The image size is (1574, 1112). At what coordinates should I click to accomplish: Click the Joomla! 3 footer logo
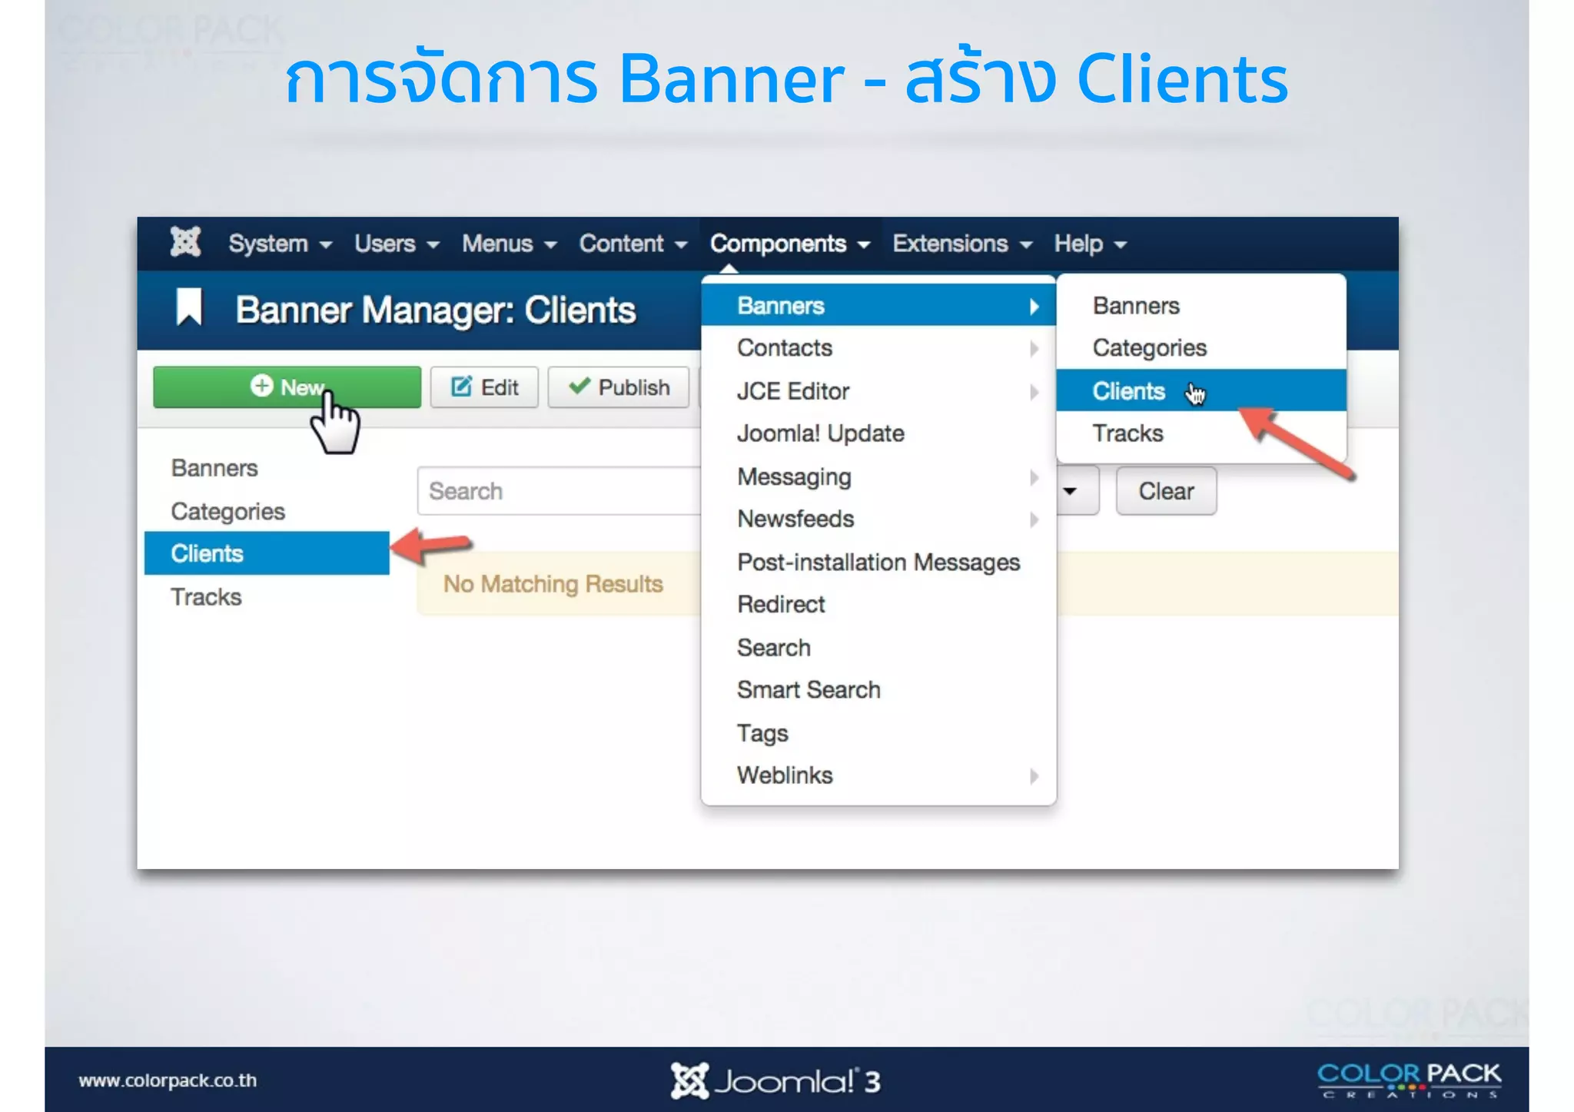point(775,1080)
